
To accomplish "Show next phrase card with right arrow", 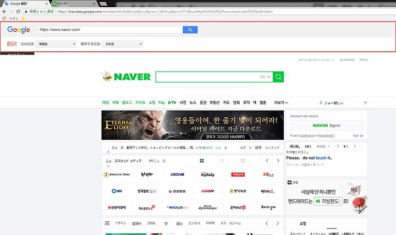I will pyautogui.click(x=355, y=146).
